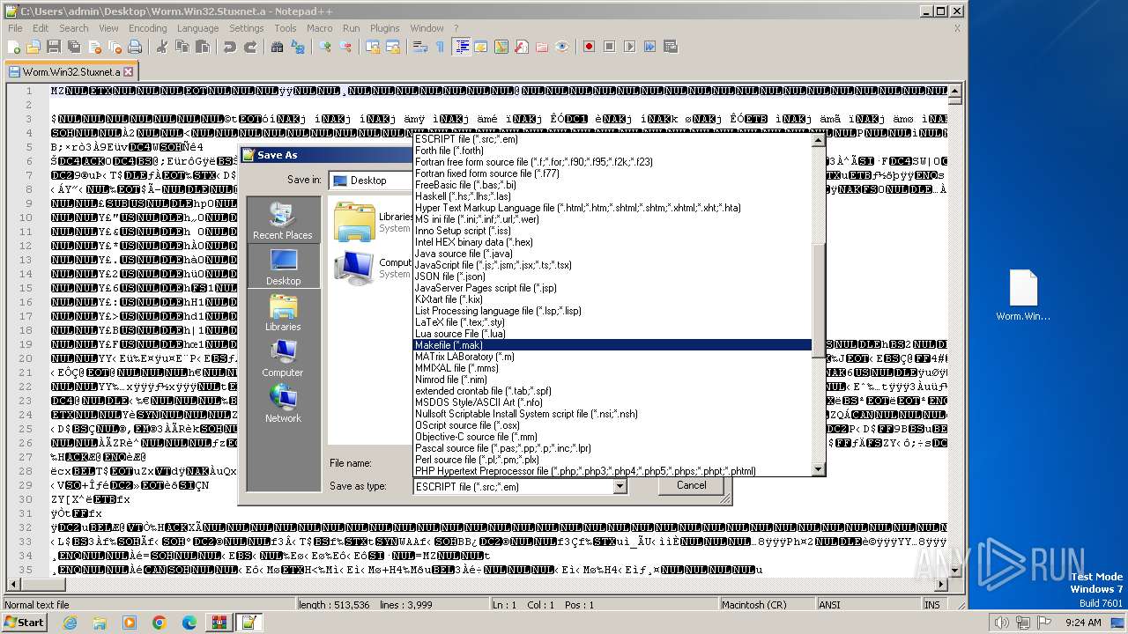
Task: Open the Search menu
Action: point(74,28)
